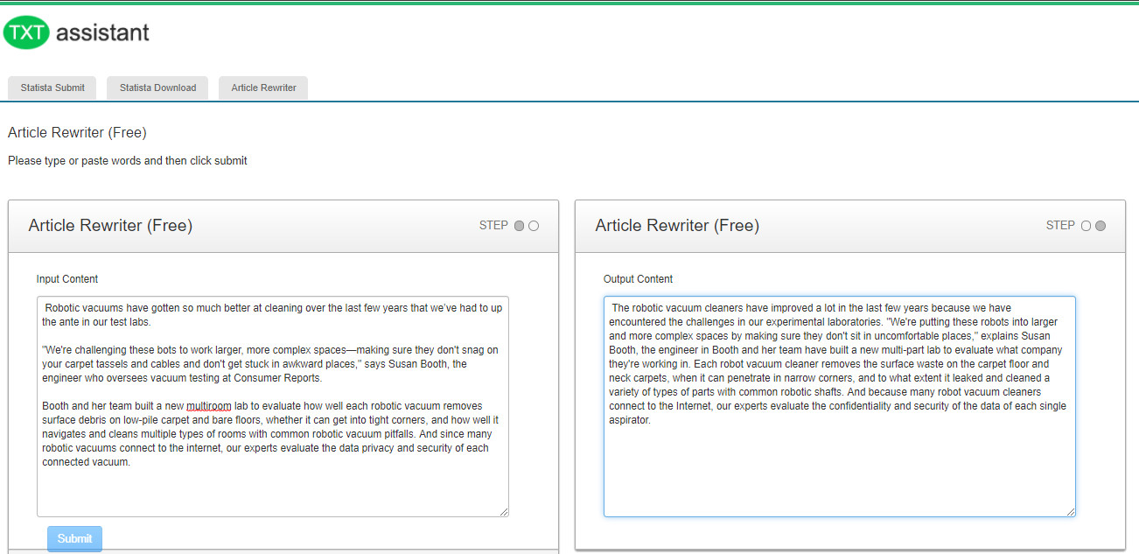Image resolution: width=1139 pixels, height=554 pixels.
Task: Open the Statista Submit tab
Action: (52, 88)
